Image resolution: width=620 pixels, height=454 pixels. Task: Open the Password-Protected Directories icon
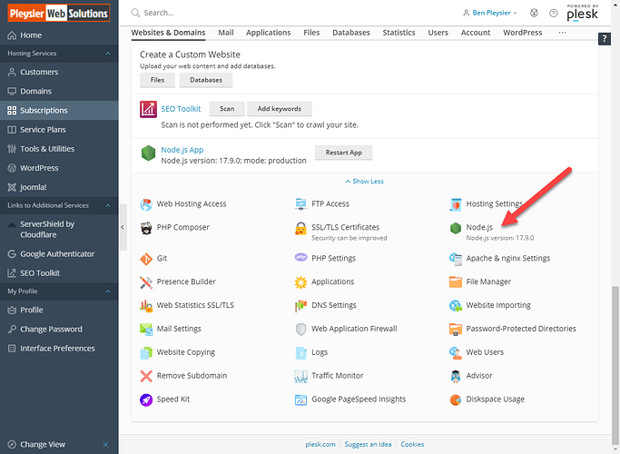456,329
